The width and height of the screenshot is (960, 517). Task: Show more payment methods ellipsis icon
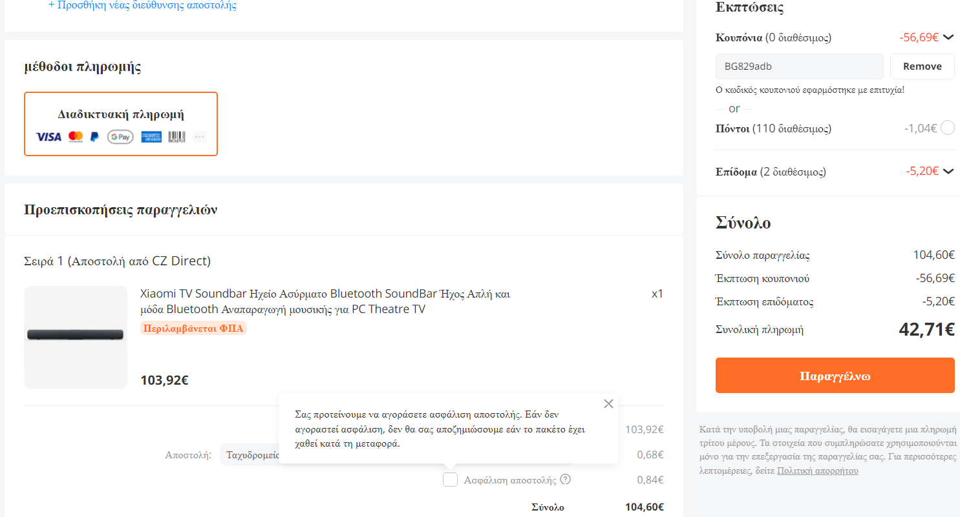200,137
